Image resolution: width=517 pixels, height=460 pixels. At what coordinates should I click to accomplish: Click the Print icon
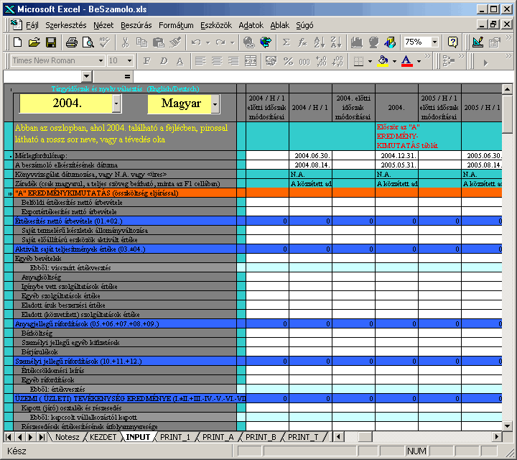click(71, 42)
